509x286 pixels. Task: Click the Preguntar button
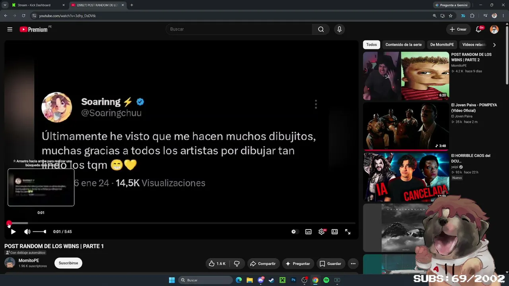pyautogui.click(x=297, y=264)
